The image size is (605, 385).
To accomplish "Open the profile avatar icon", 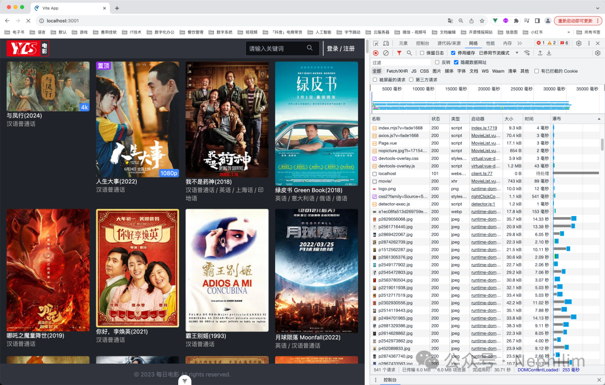I will (x=547, y=21).
